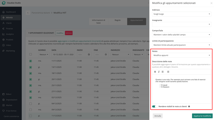Open the Video section
Viewport: 214px width, 120px height.
click(x=11, y=45)
